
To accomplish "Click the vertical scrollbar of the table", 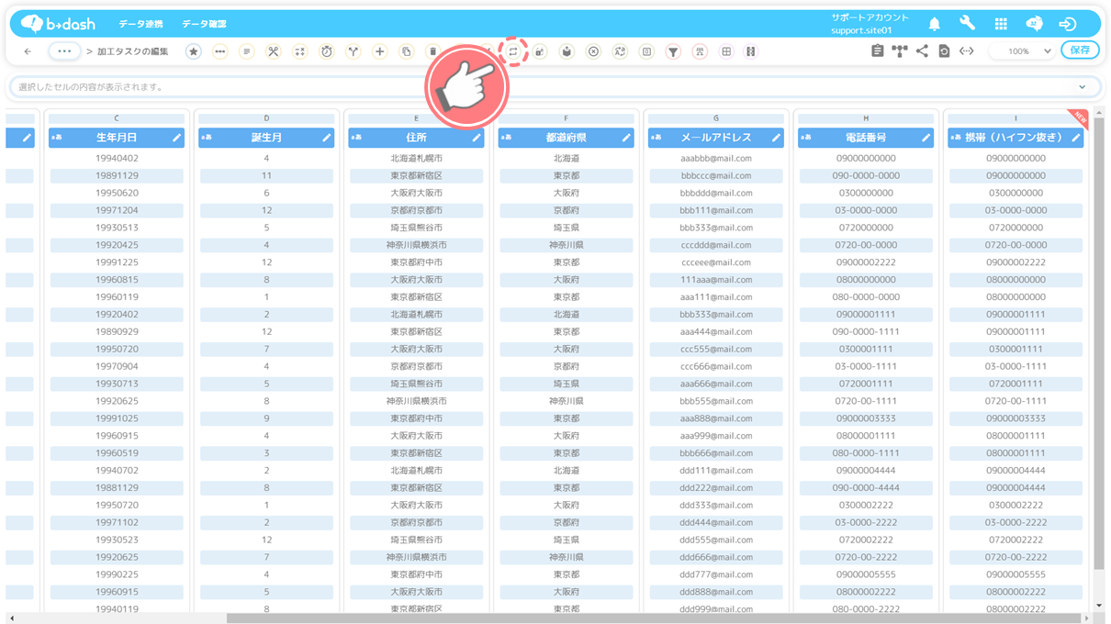I will pos(1099,344).
